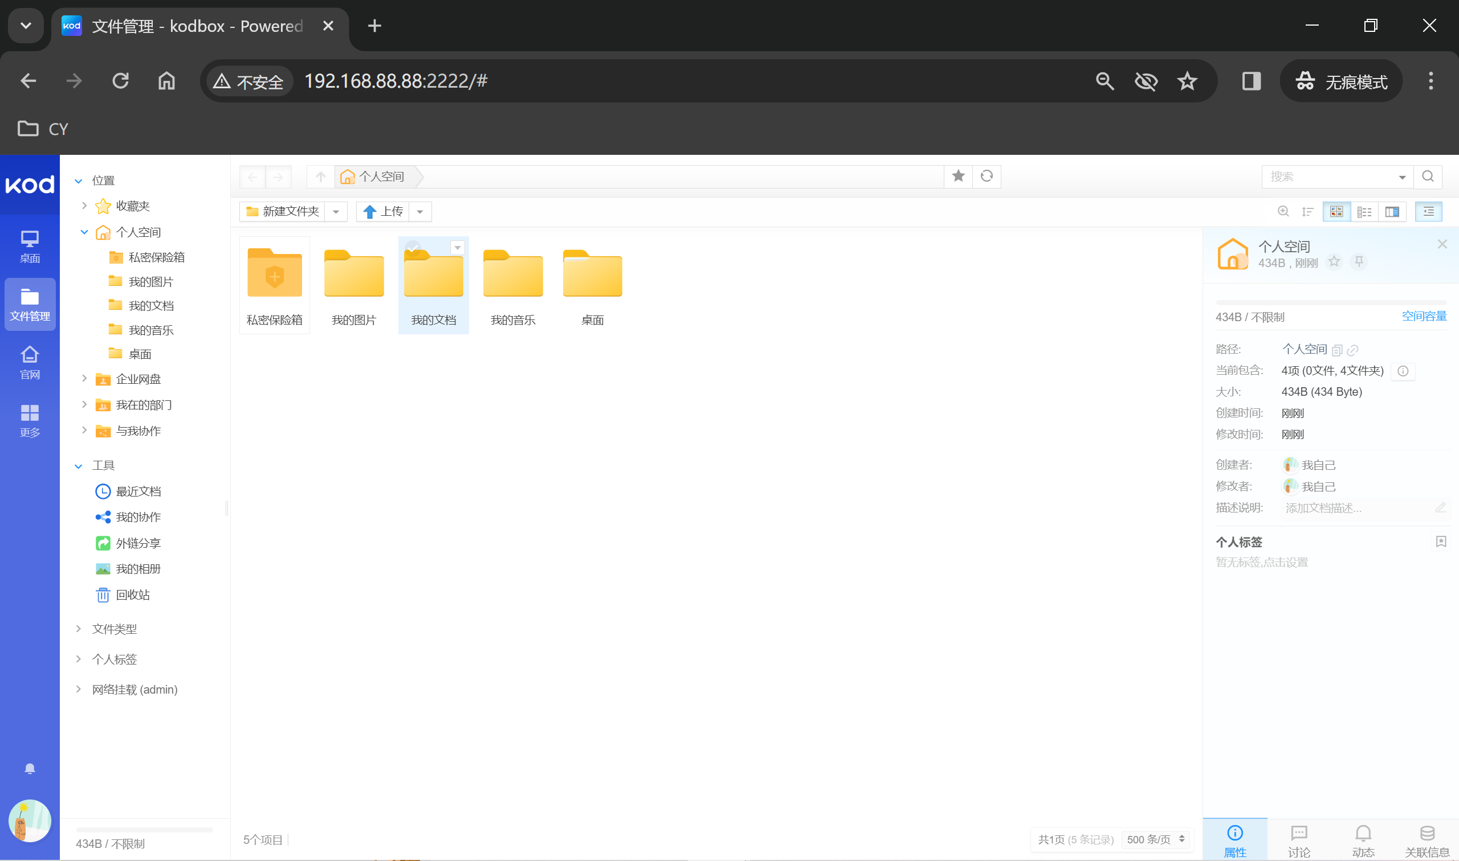Screen dimensions: 1459x861
Task: Collapse the 位置 section
Action: (79, 181)
